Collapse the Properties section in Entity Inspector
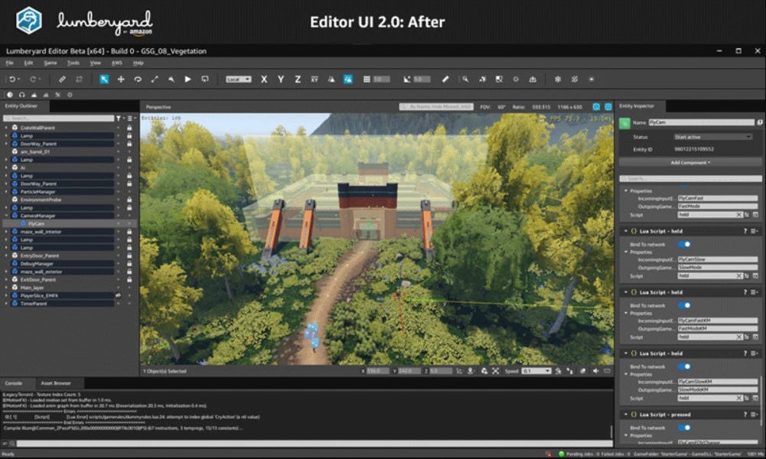 click(626, 191)
